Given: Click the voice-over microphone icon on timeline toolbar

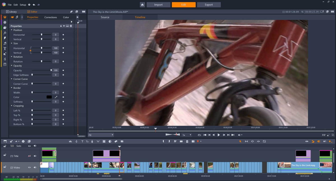Looking at the screenshot, I should [x=92, y=142].
